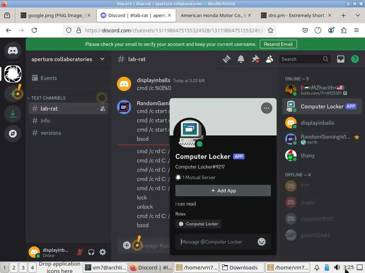Bookmark this page with star icon

click(x=270, y=30)
